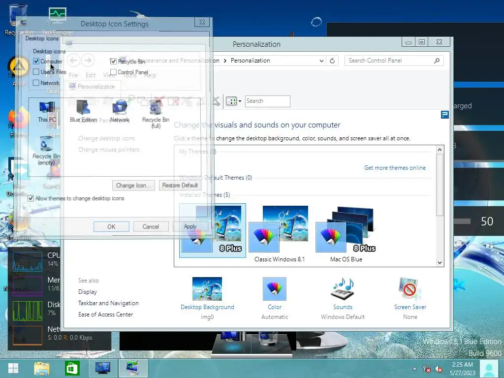
Task: Open the Windows Store taskbar icon
Action: click(72, 368)
